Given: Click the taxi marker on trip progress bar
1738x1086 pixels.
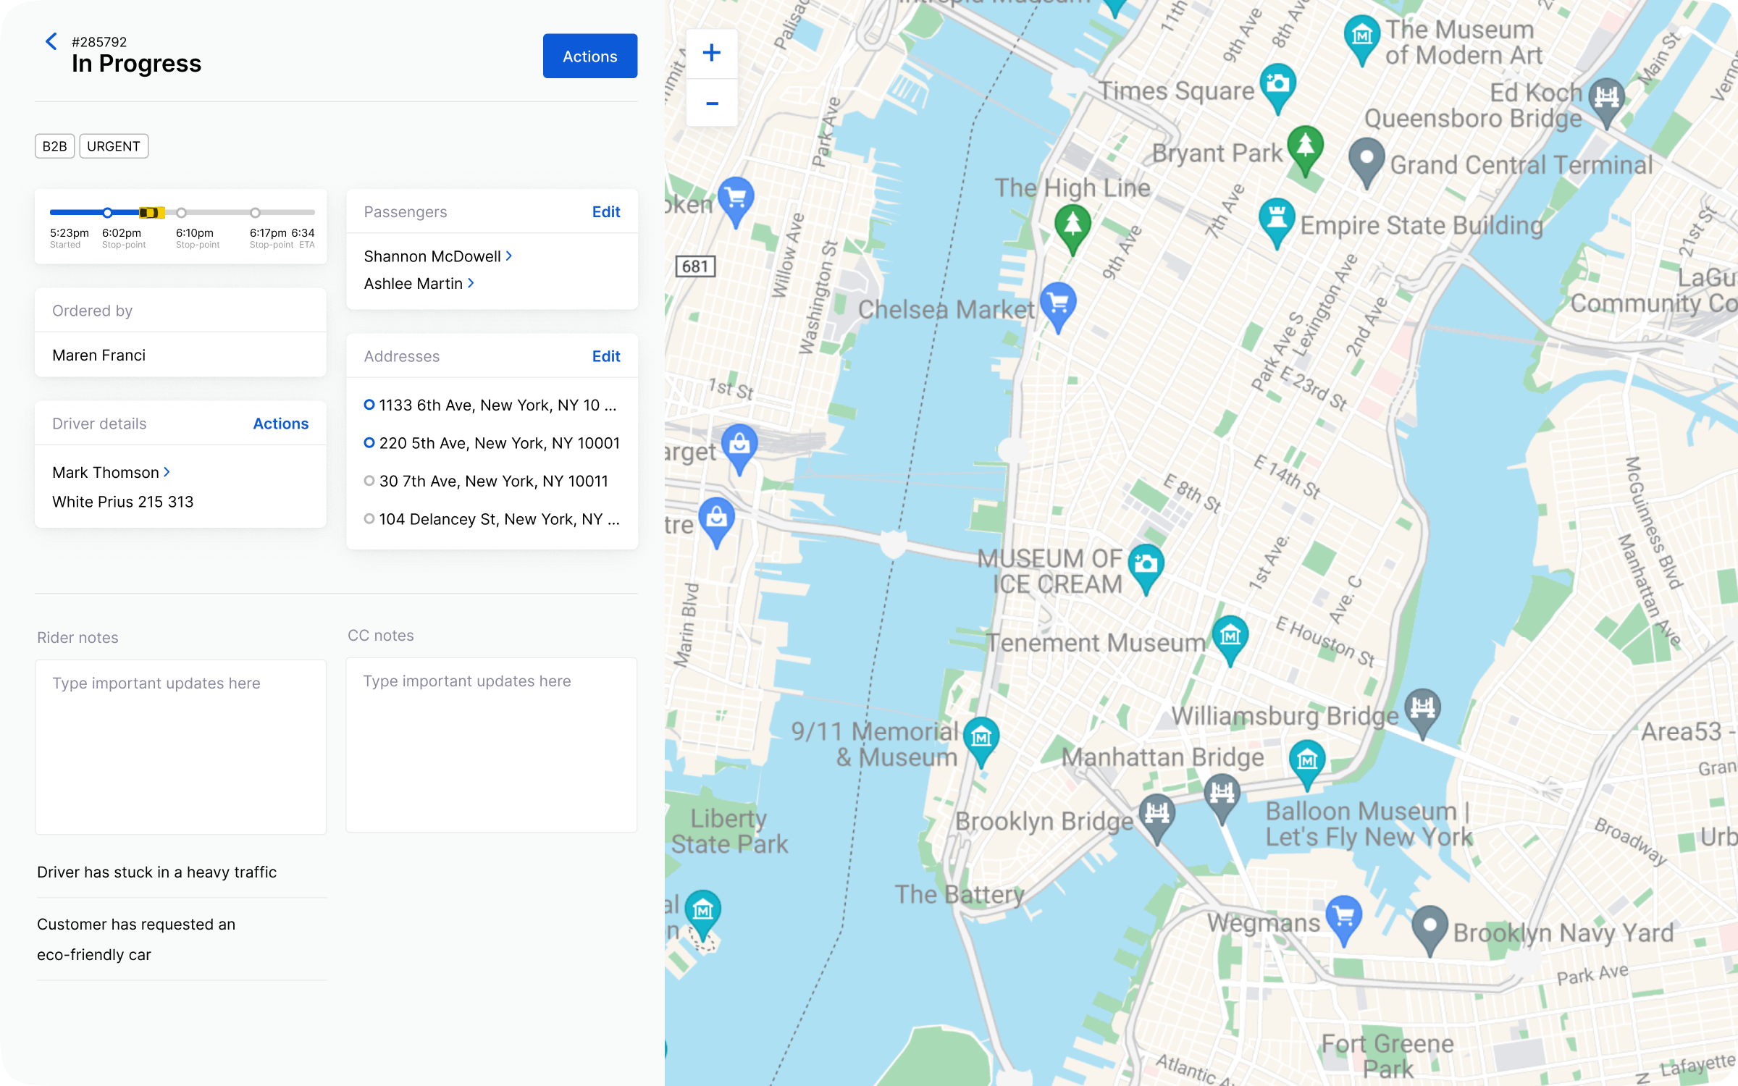Looking at the screenshot, I should coord(151,213).
